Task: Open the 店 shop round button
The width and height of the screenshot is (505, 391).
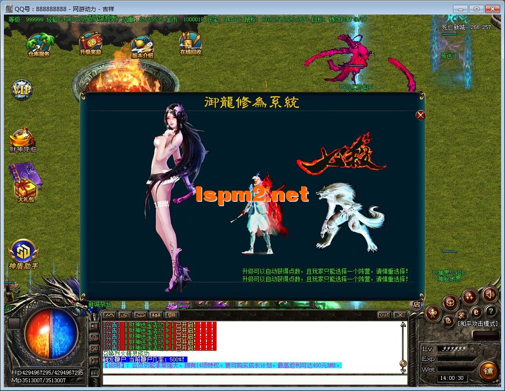Action: tap(417, 304)
